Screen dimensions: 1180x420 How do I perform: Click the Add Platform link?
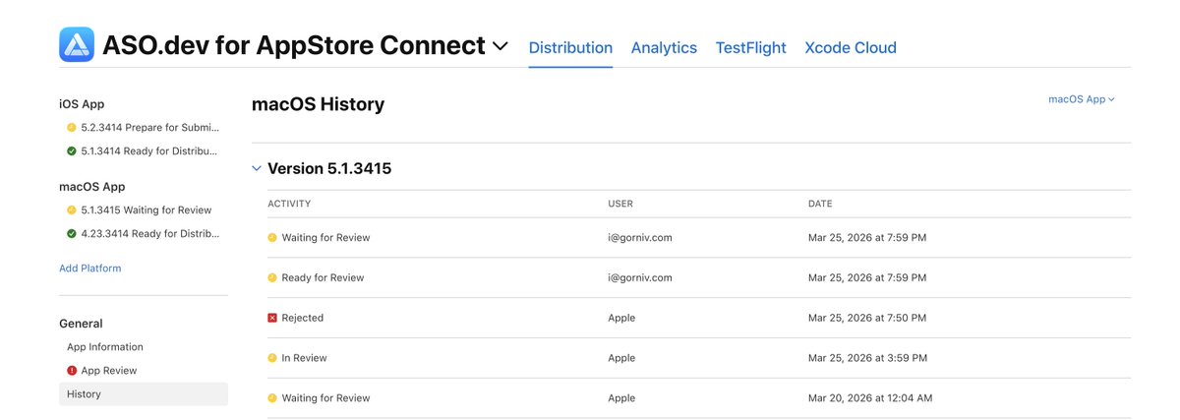coord(90,269)
